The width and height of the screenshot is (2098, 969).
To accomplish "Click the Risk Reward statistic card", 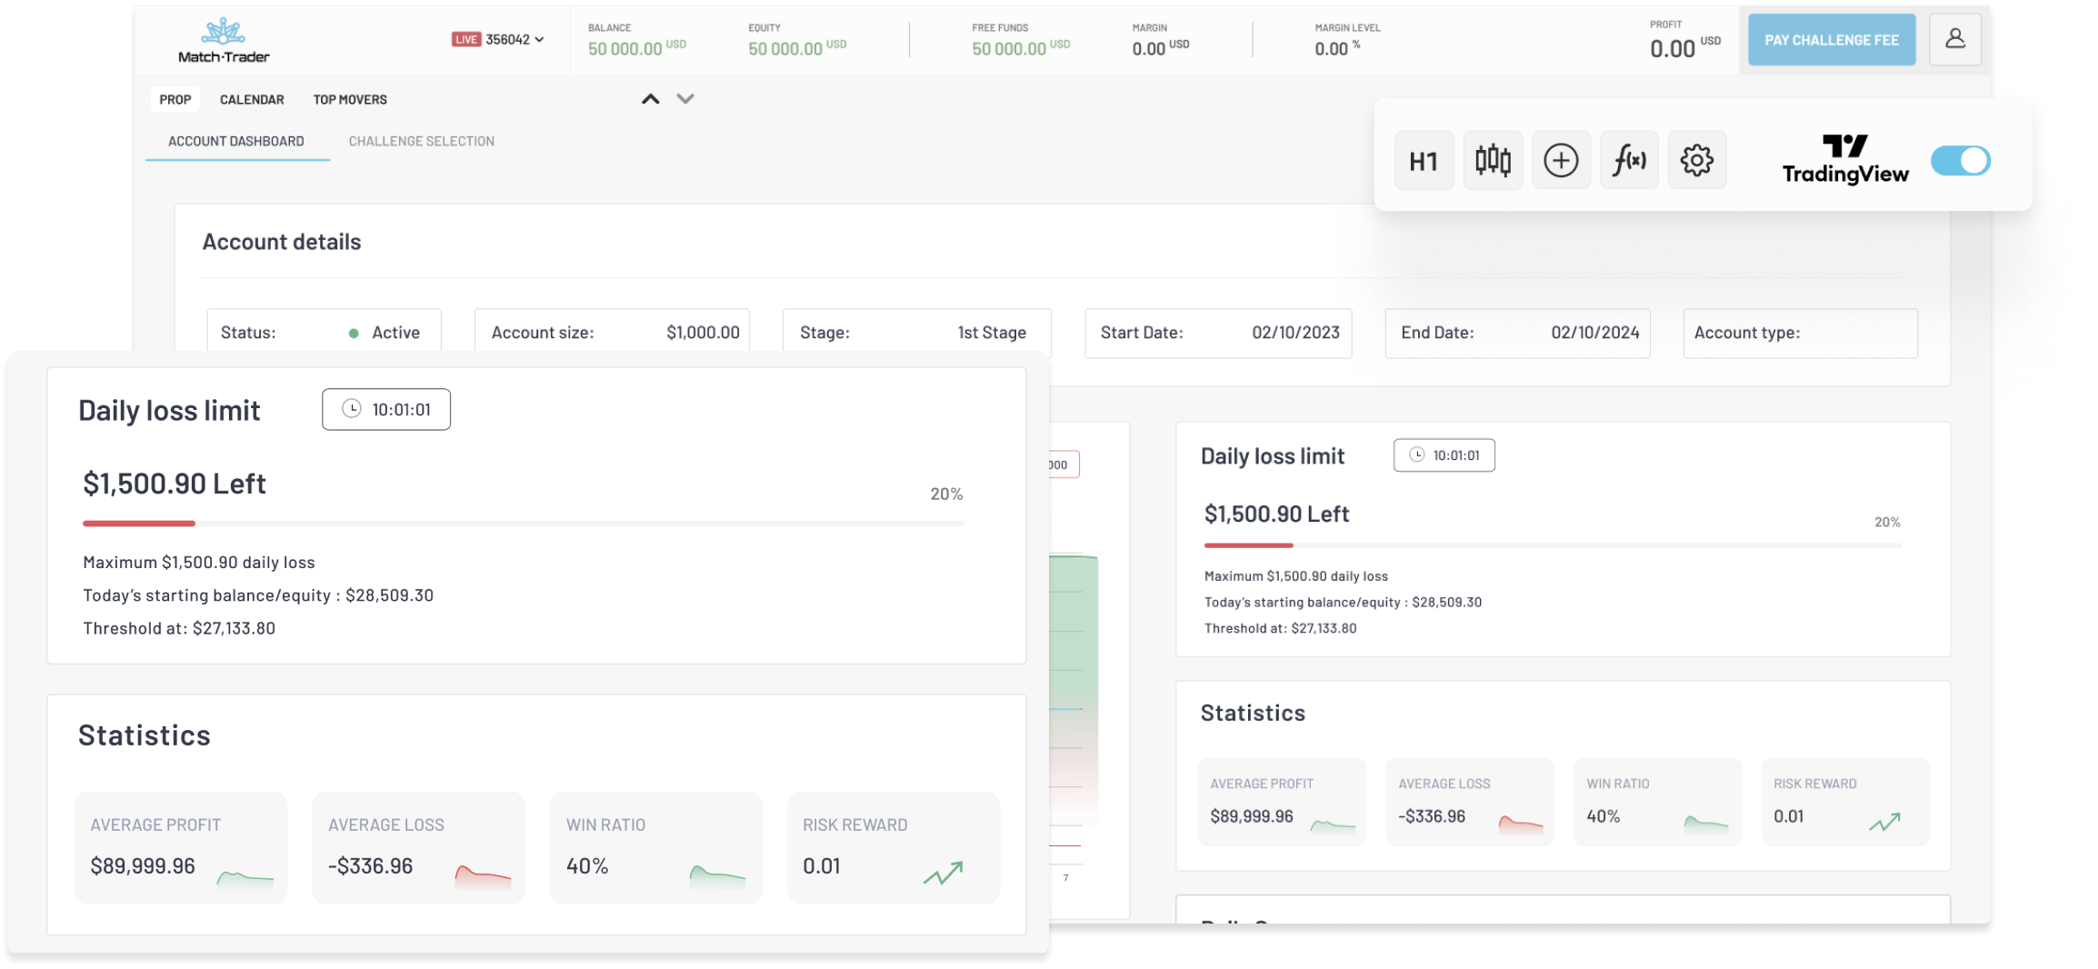I will tap(893, 846).
